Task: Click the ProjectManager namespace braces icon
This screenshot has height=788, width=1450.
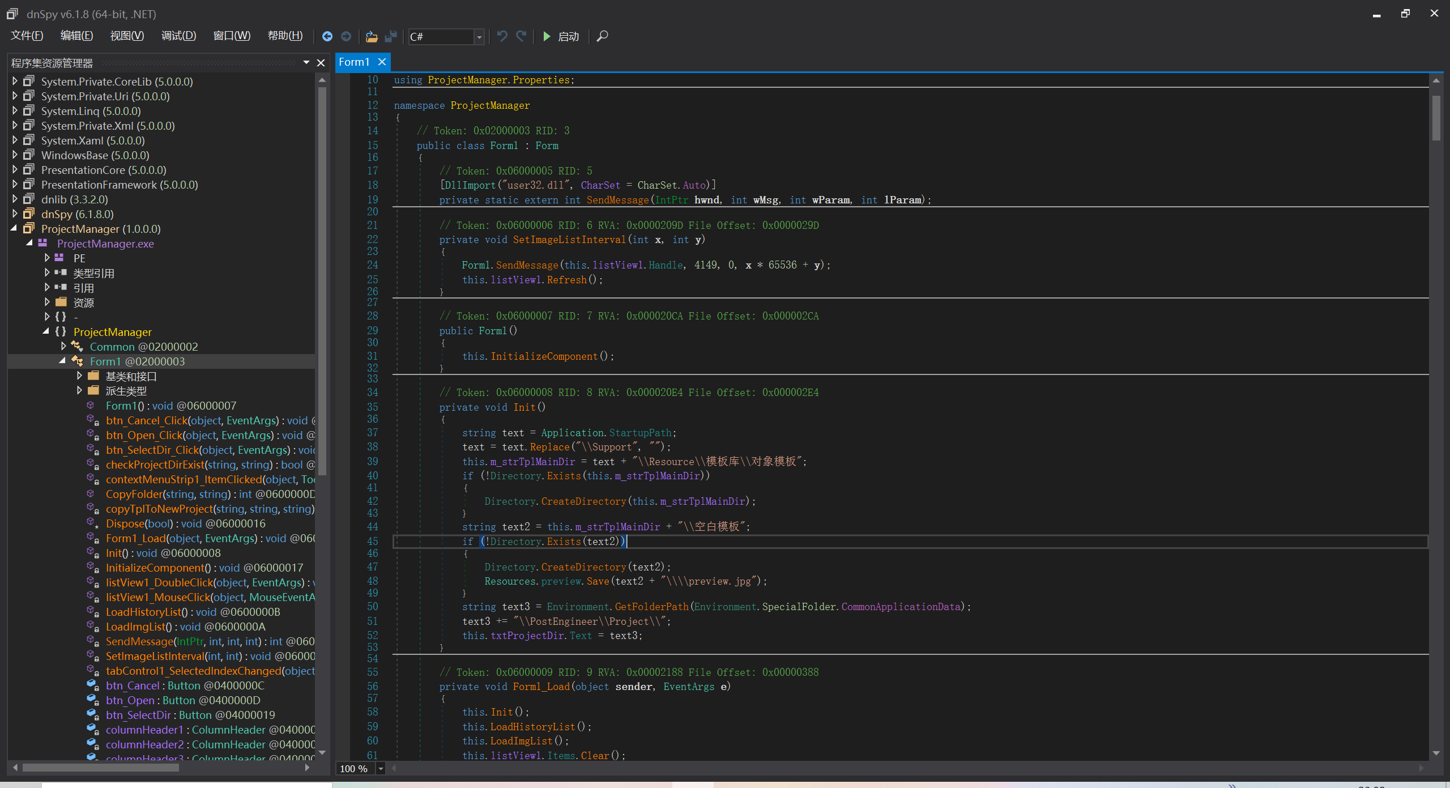Action: (x=61, y=331)
